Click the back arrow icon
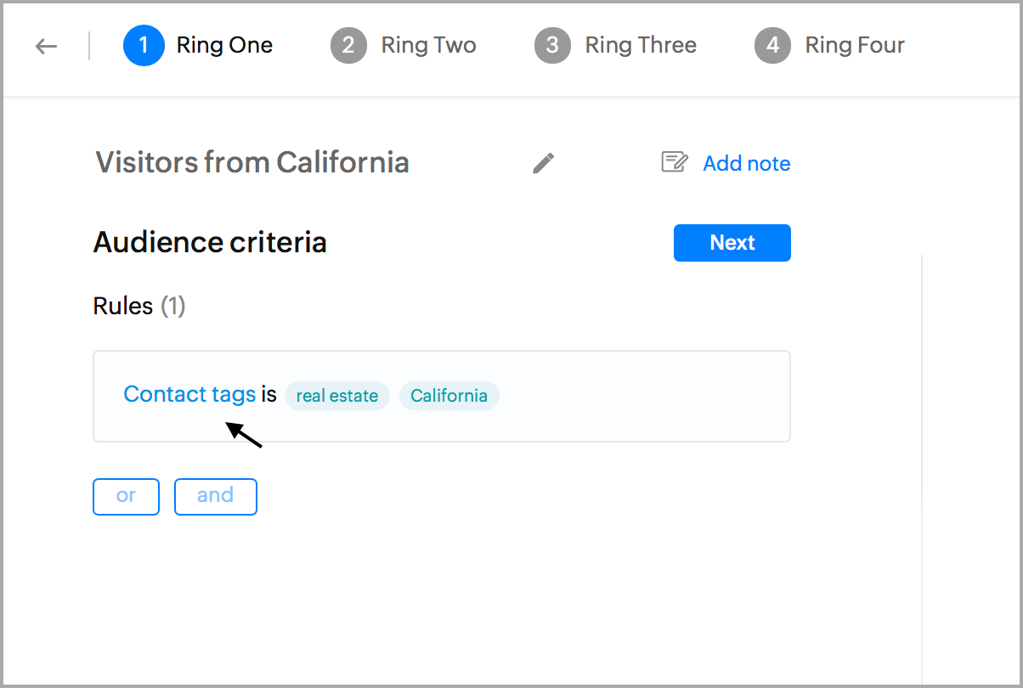This screenshot has width=1023, height=688. click(x=46, y=46)
